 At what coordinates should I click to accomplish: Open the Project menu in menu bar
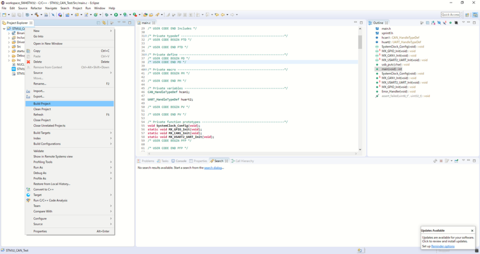click(77, 8)
